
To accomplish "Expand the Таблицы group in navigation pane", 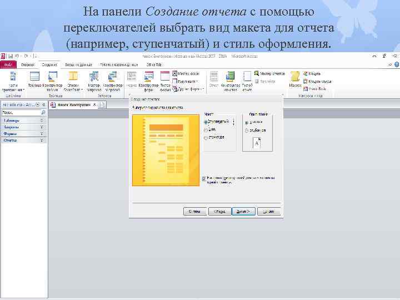I will (24, 121).
